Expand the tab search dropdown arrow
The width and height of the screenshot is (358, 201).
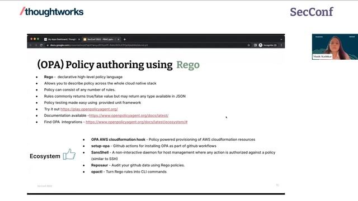281,40
